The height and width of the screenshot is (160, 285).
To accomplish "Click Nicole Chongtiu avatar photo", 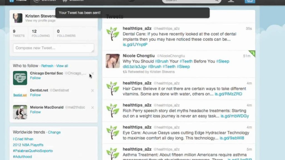I will click(x=113, y=61).
